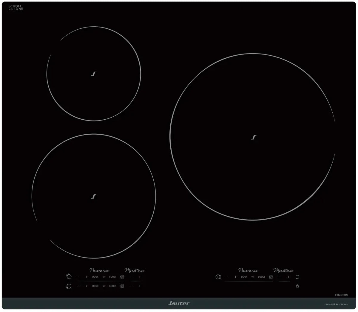Decrease the timer on the upper-left row
Screen dimensions: 358x312
(x=131, y=277)
